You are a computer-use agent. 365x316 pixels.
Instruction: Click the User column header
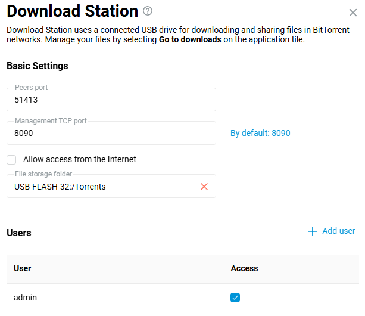[x=23, y=268]
